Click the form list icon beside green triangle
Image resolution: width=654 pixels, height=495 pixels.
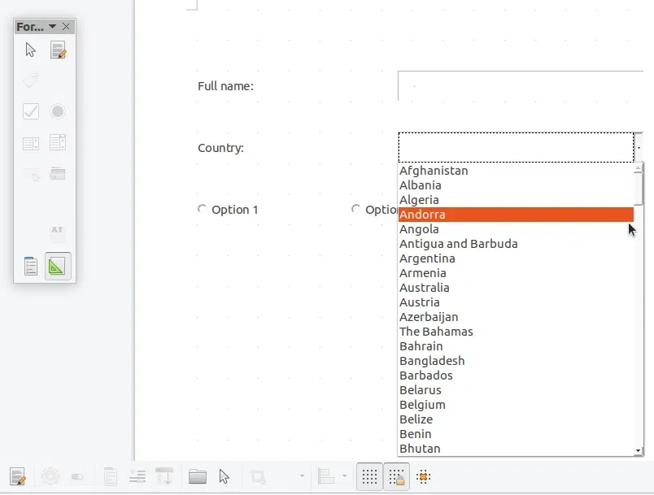31,266
